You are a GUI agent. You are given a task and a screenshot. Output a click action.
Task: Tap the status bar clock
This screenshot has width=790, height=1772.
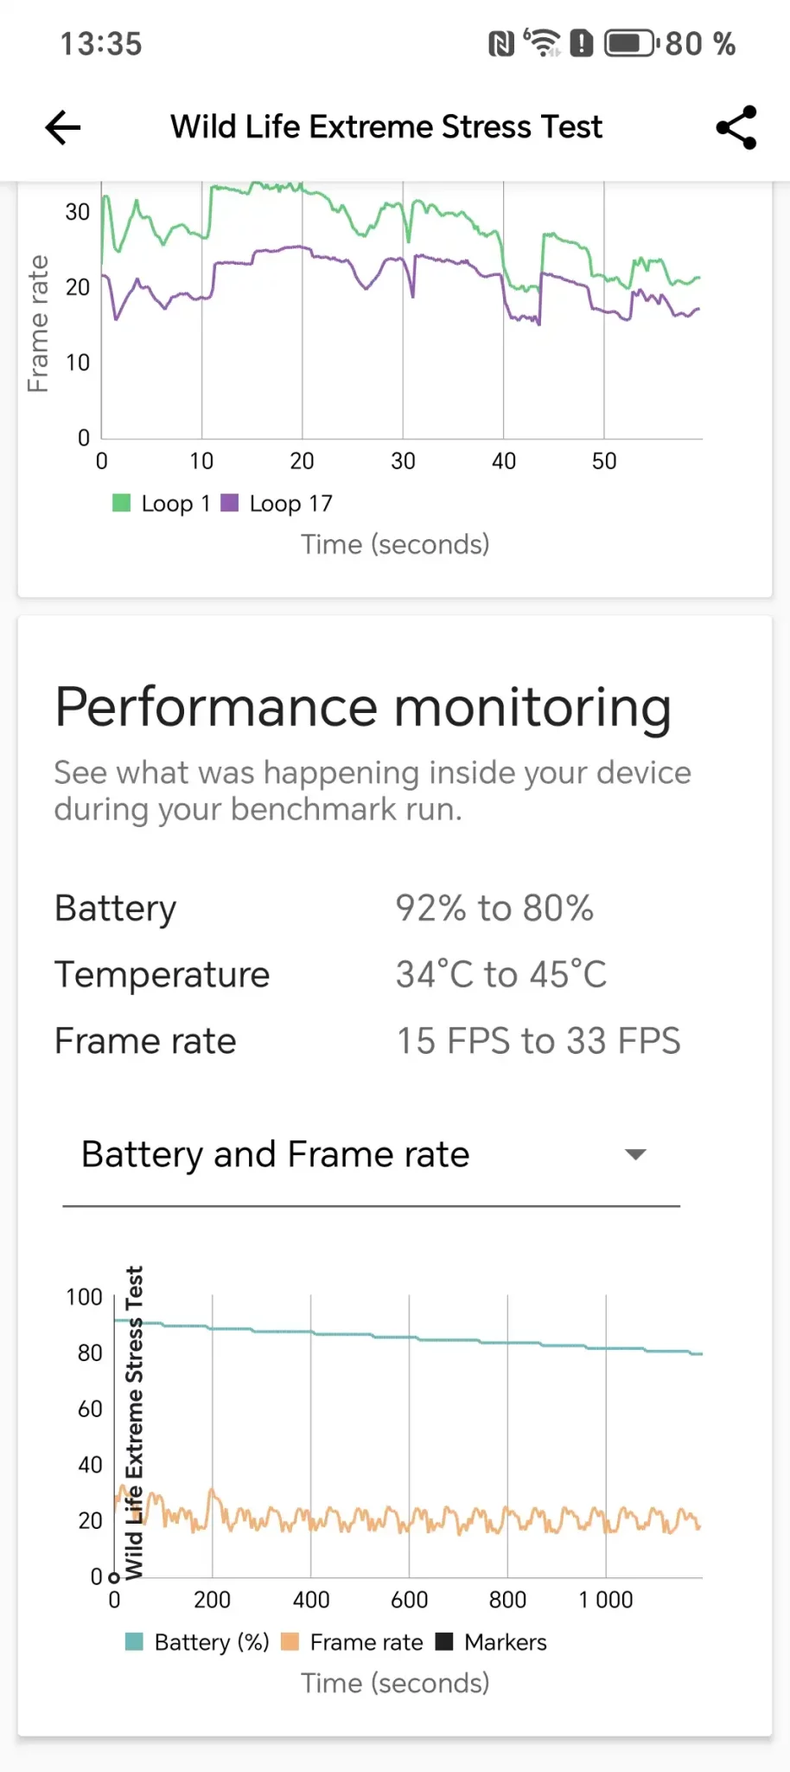100,44
